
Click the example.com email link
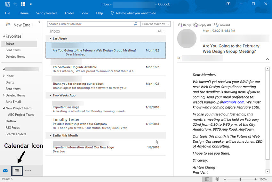[x=234, y=102]
